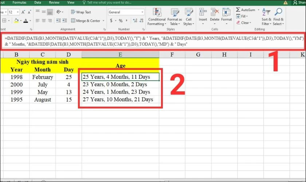Open the Data ribbon tab

click(x=38, y=3)
